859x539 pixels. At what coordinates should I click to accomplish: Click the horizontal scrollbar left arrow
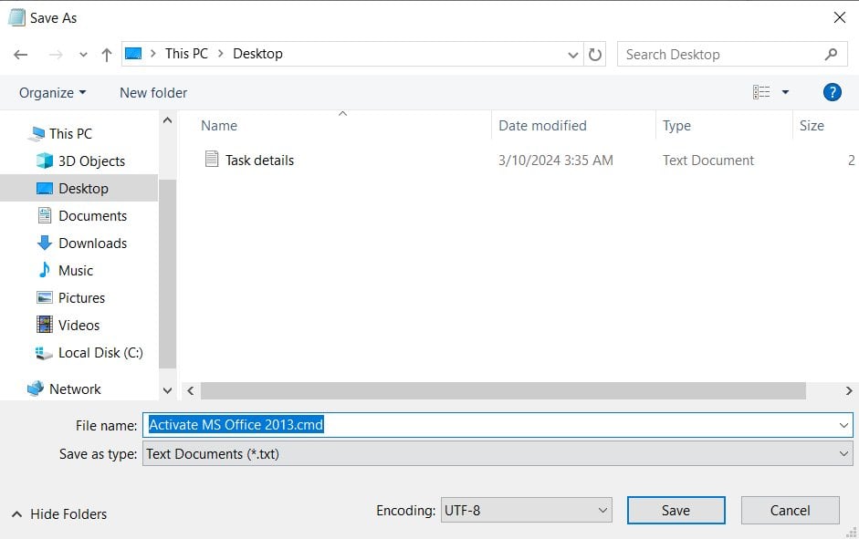point(190,390)
